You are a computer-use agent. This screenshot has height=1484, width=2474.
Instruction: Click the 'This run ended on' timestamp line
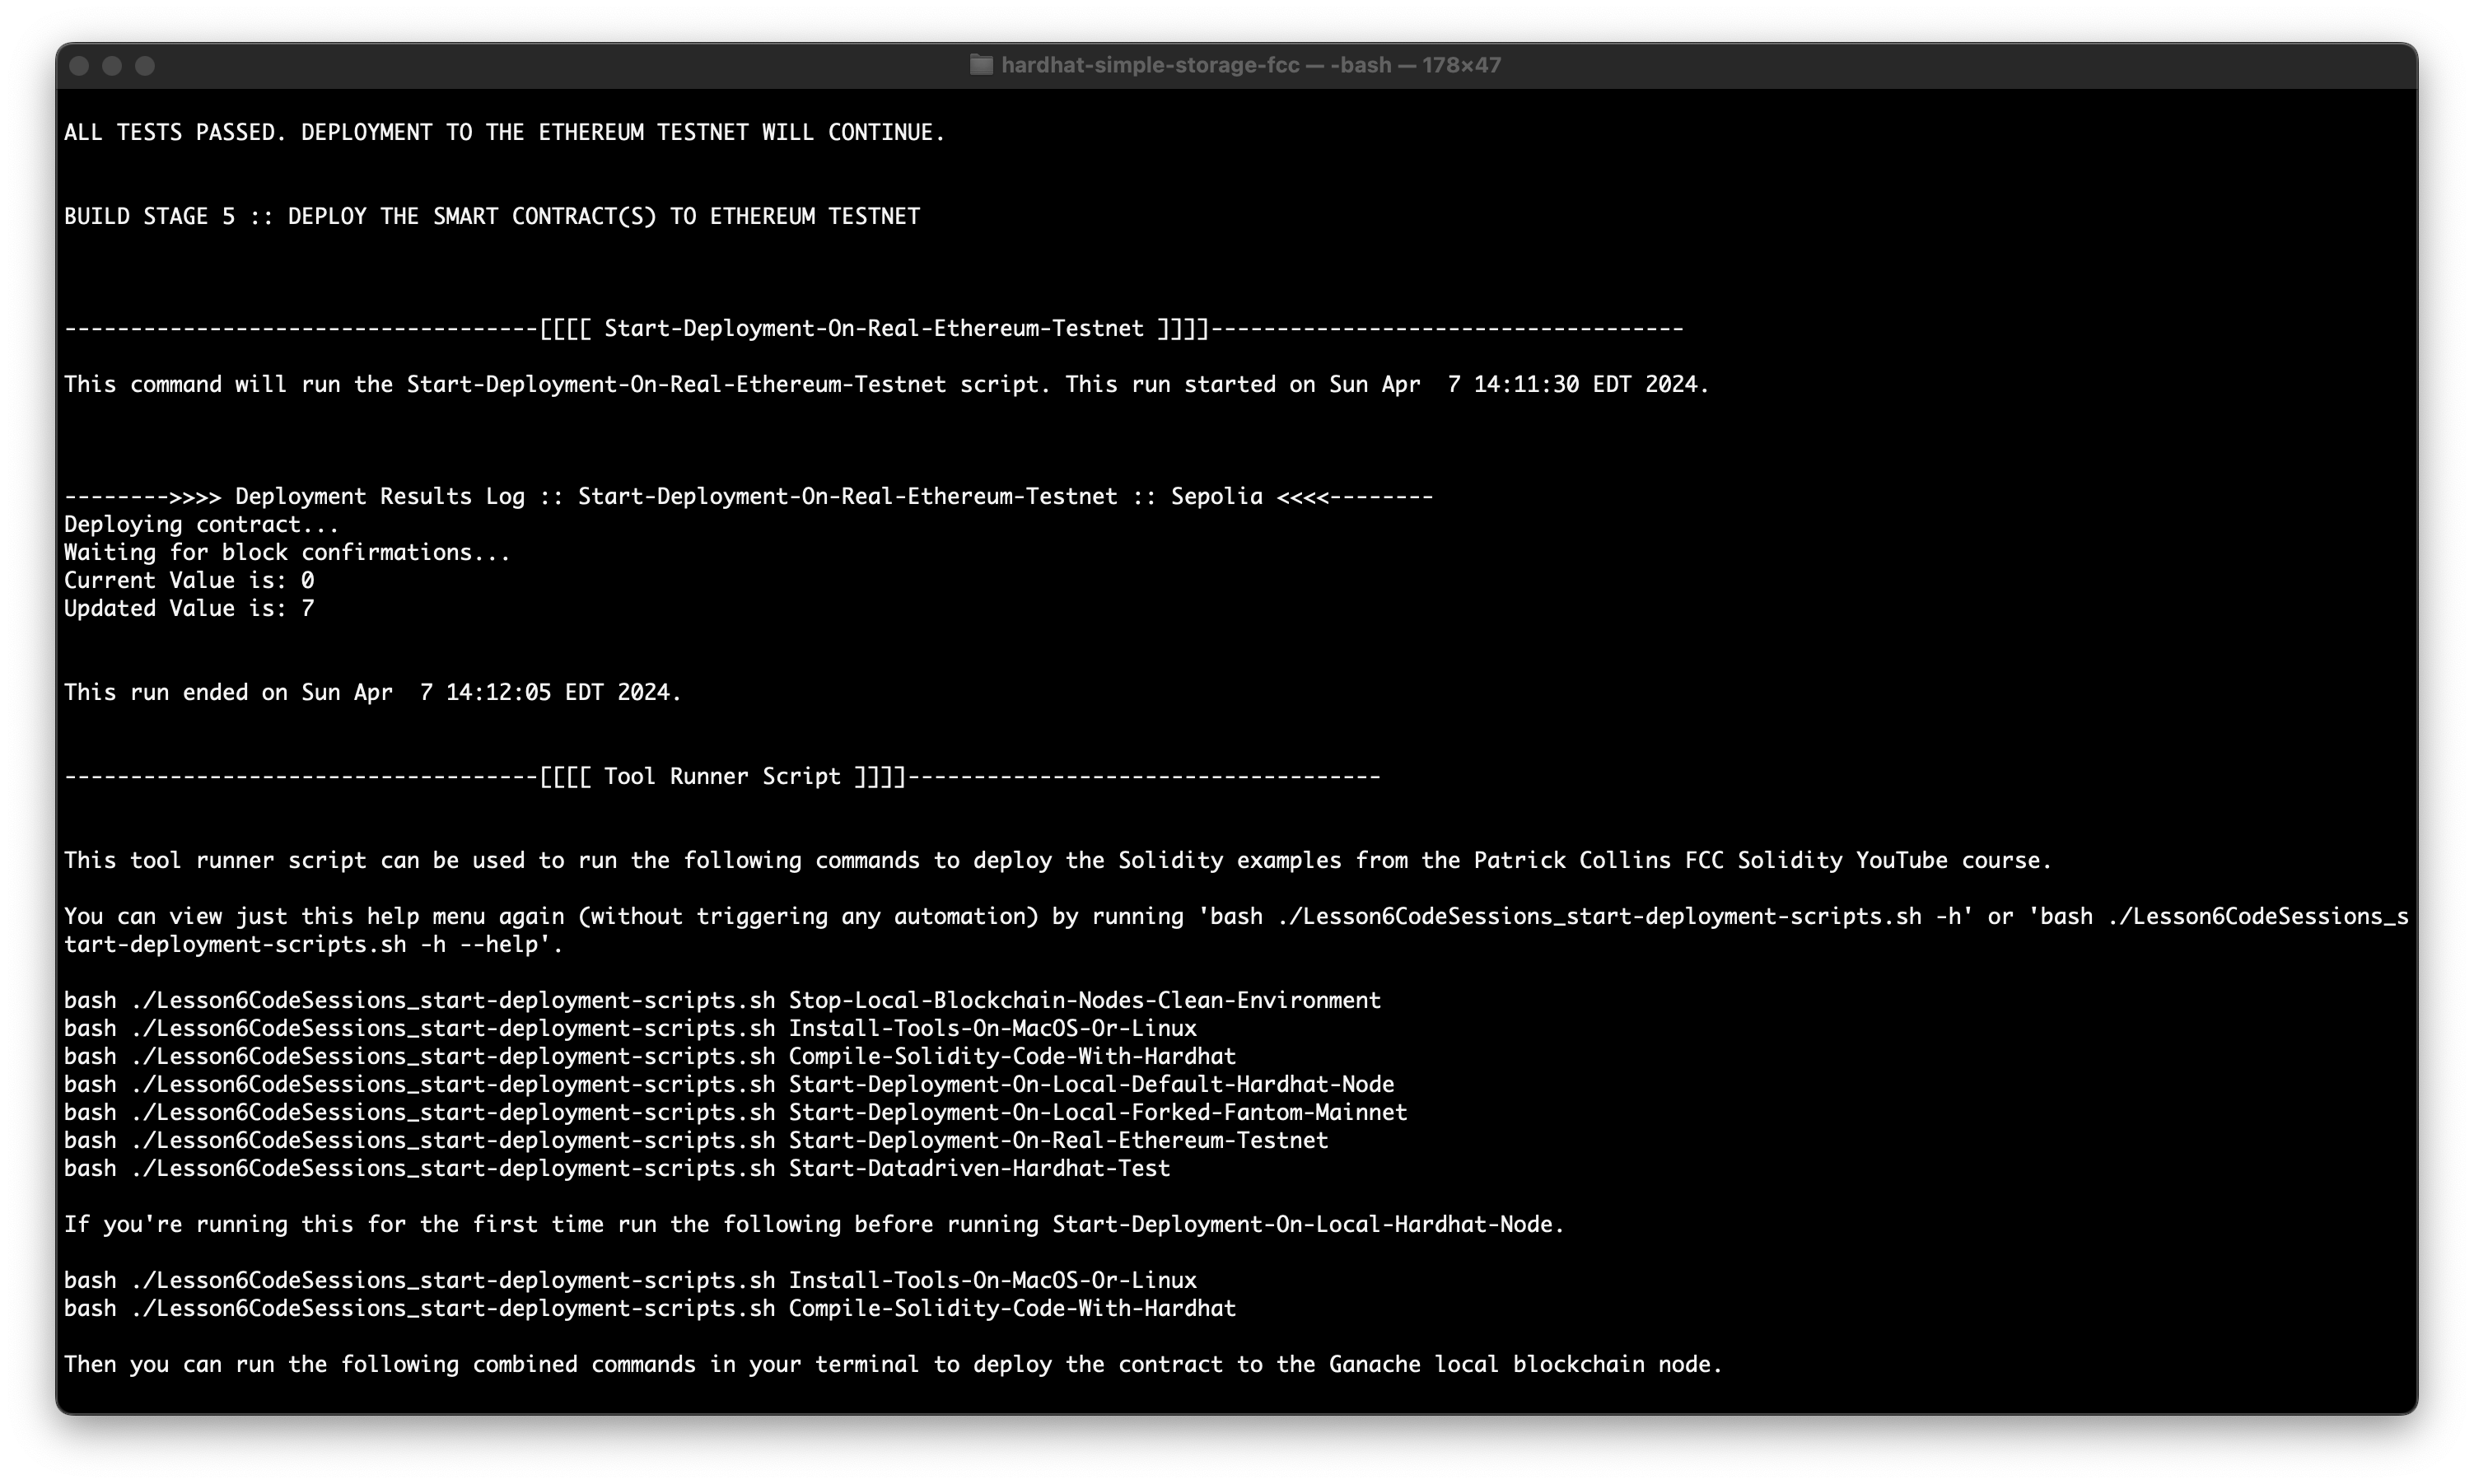[372, 693]
